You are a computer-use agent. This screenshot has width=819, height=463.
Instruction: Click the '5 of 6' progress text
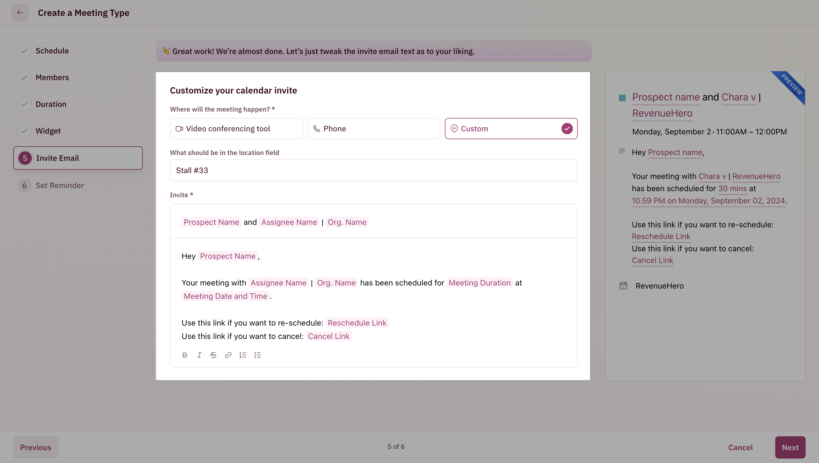click(x=396, y=447)
